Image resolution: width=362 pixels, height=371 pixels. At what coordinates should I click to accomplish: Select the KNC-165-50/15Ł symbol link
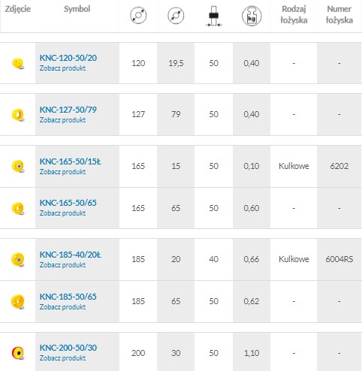click(x=70, y=161)
